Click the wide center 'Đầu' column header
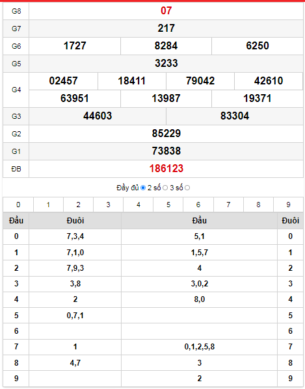 pyautogui.click(x=199, y=221)
